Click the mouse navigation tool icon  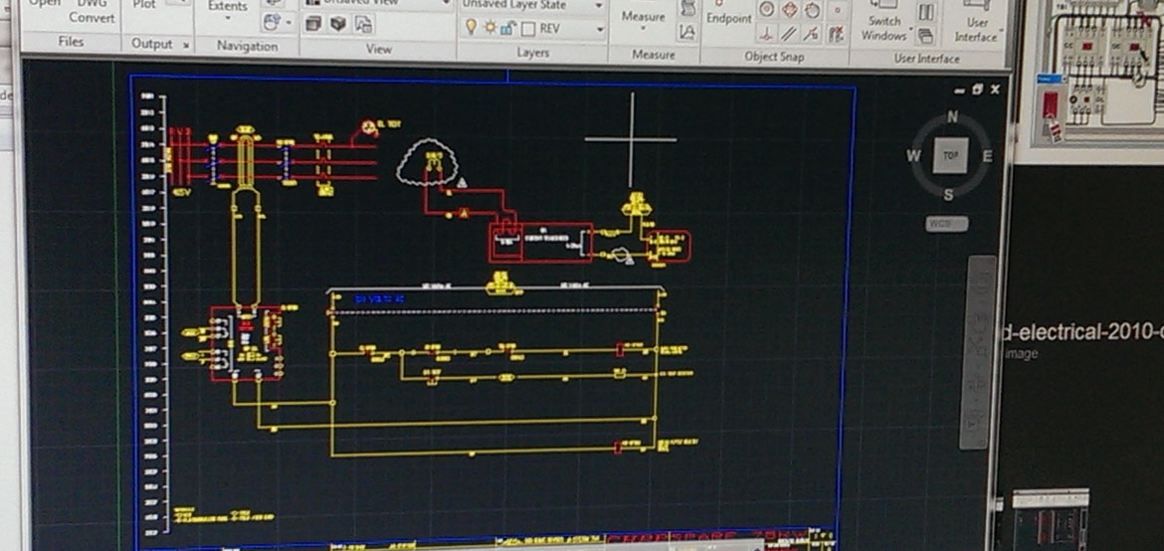click(271, 23)
